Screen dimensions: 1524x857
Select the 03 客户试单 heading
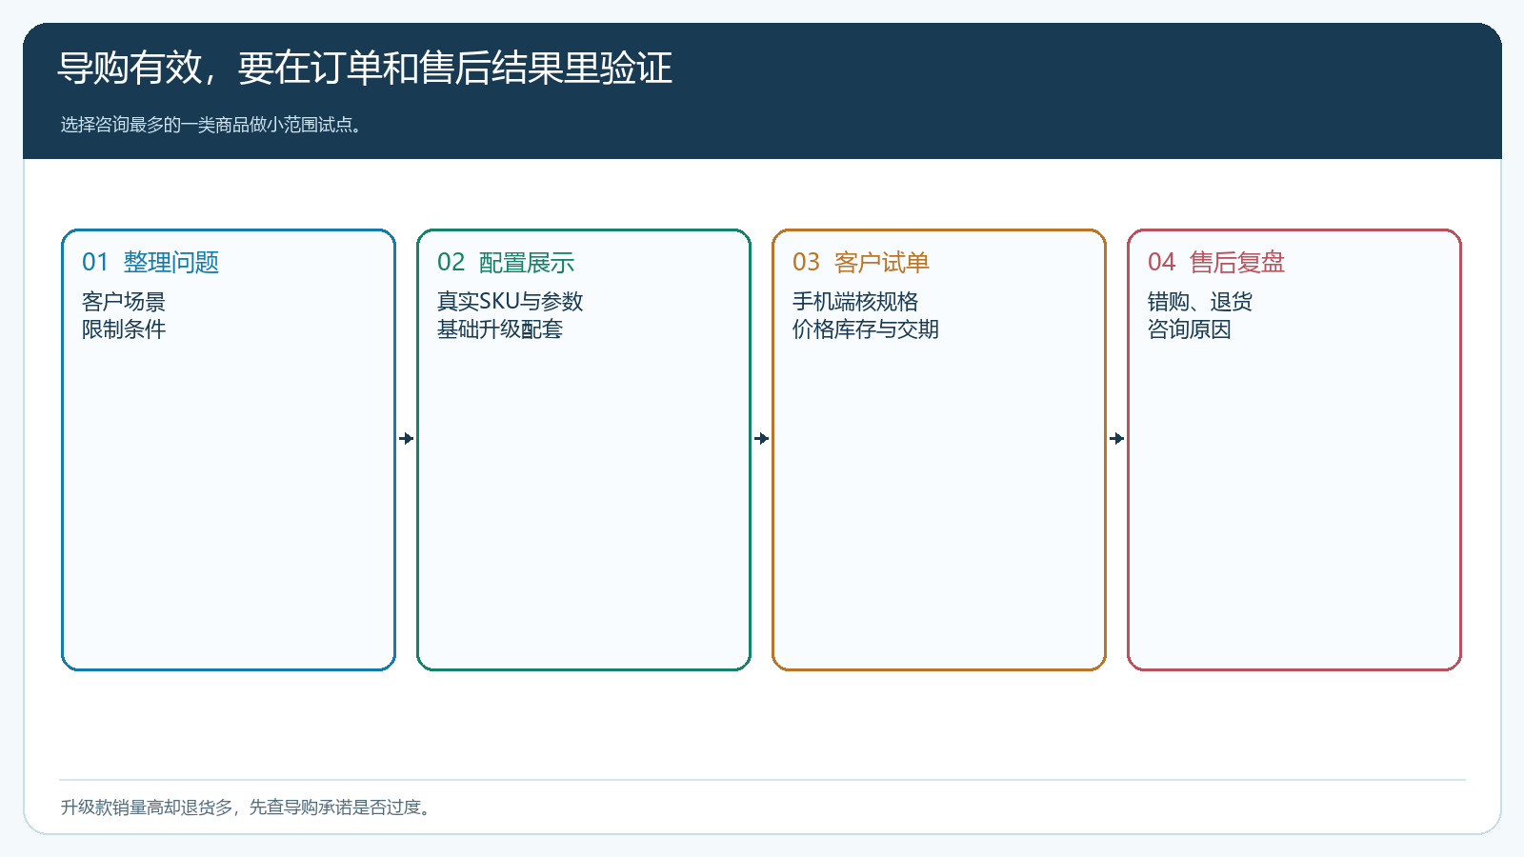(861, 262)
